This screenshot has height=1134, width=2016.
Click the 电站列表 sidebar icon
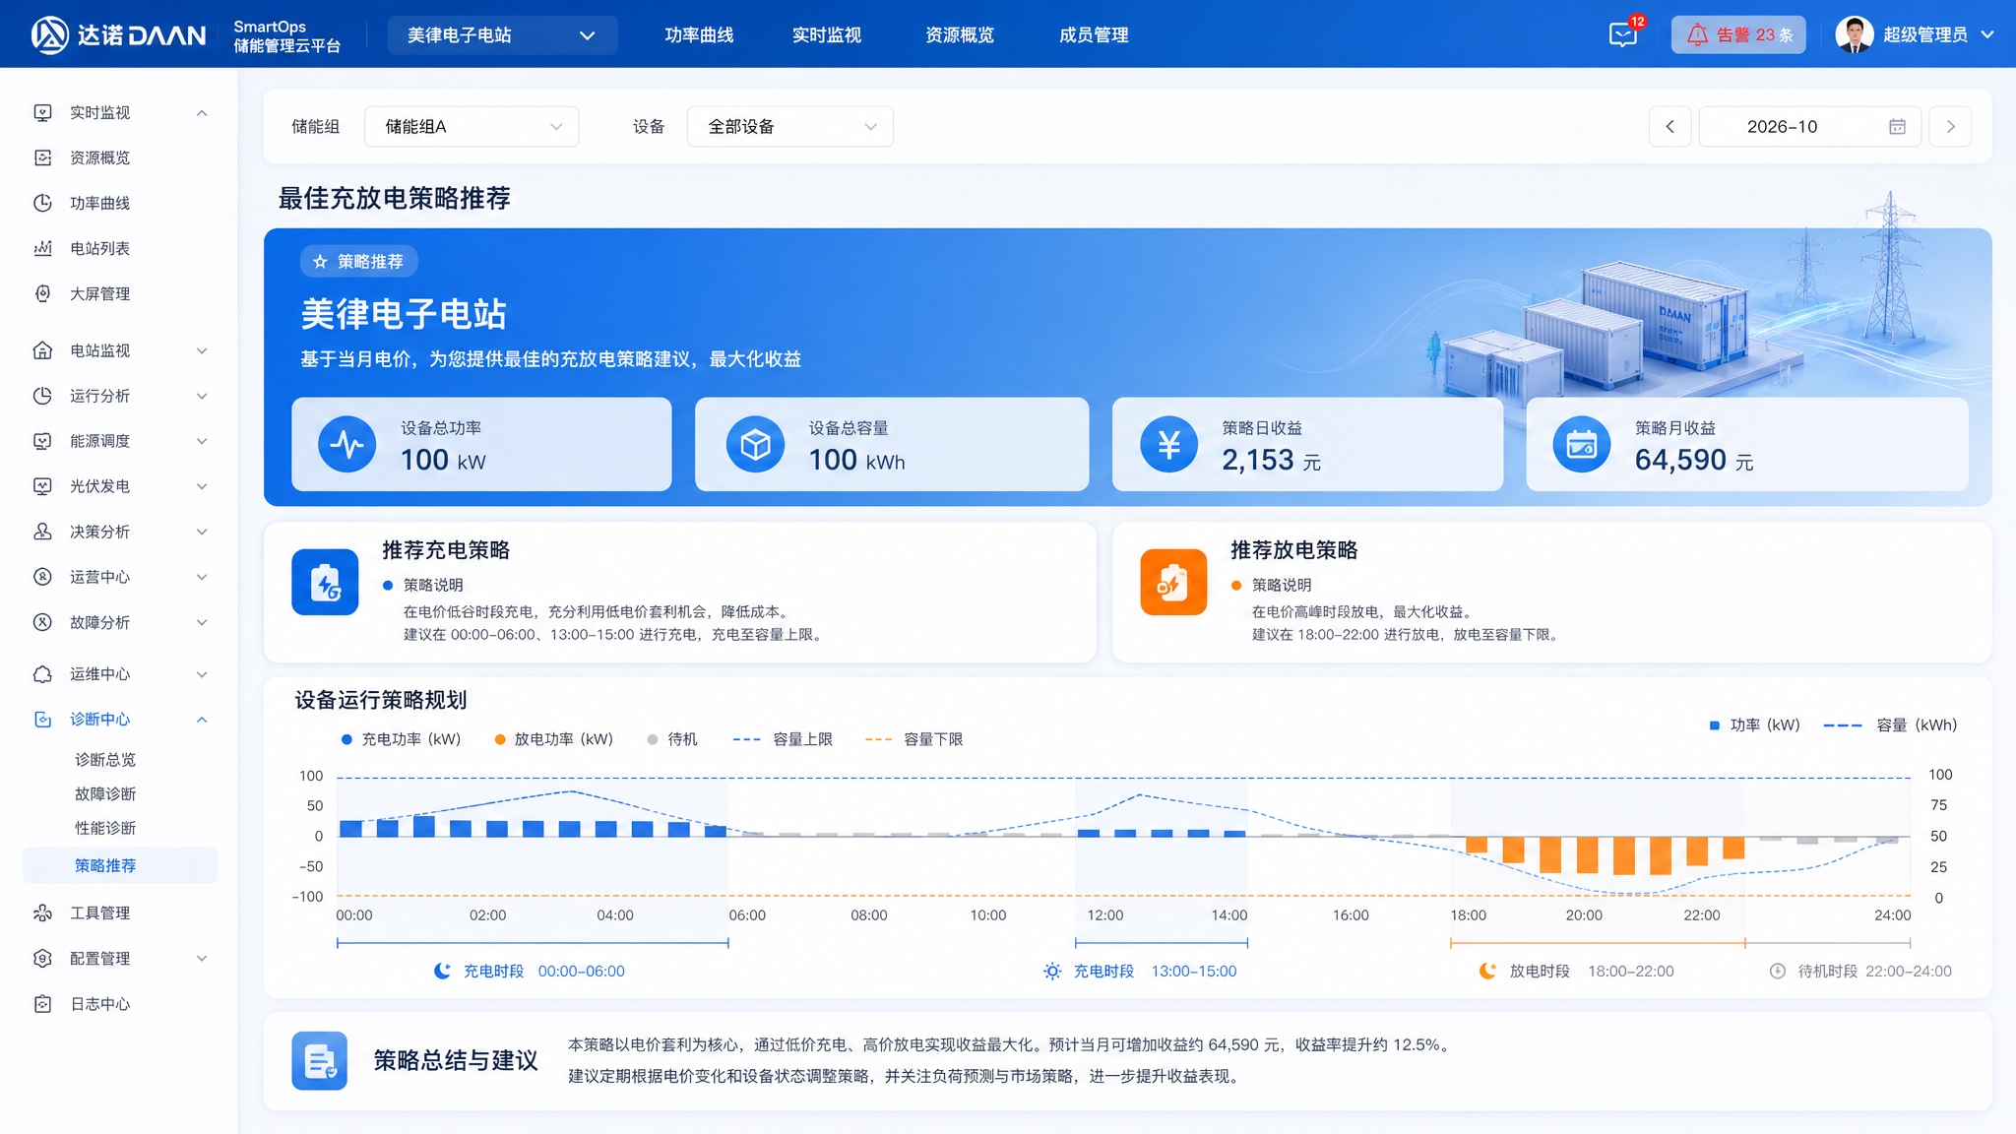[42, 248]
